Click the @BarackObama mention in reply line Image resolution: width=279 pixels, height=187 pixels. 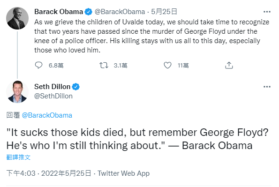tap(47, 115)
